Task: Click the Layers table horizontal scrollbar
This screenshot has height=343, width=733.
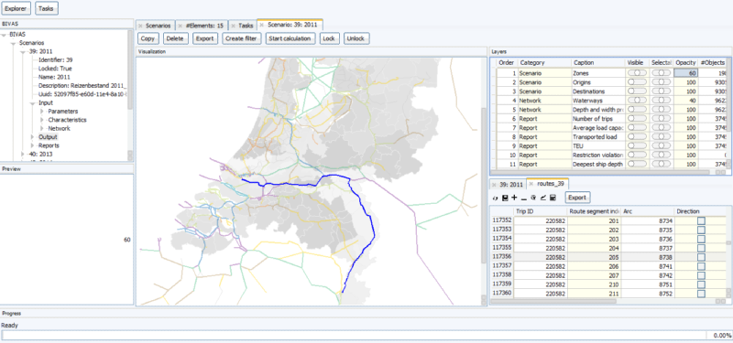Action: click(x=601, y=172)
